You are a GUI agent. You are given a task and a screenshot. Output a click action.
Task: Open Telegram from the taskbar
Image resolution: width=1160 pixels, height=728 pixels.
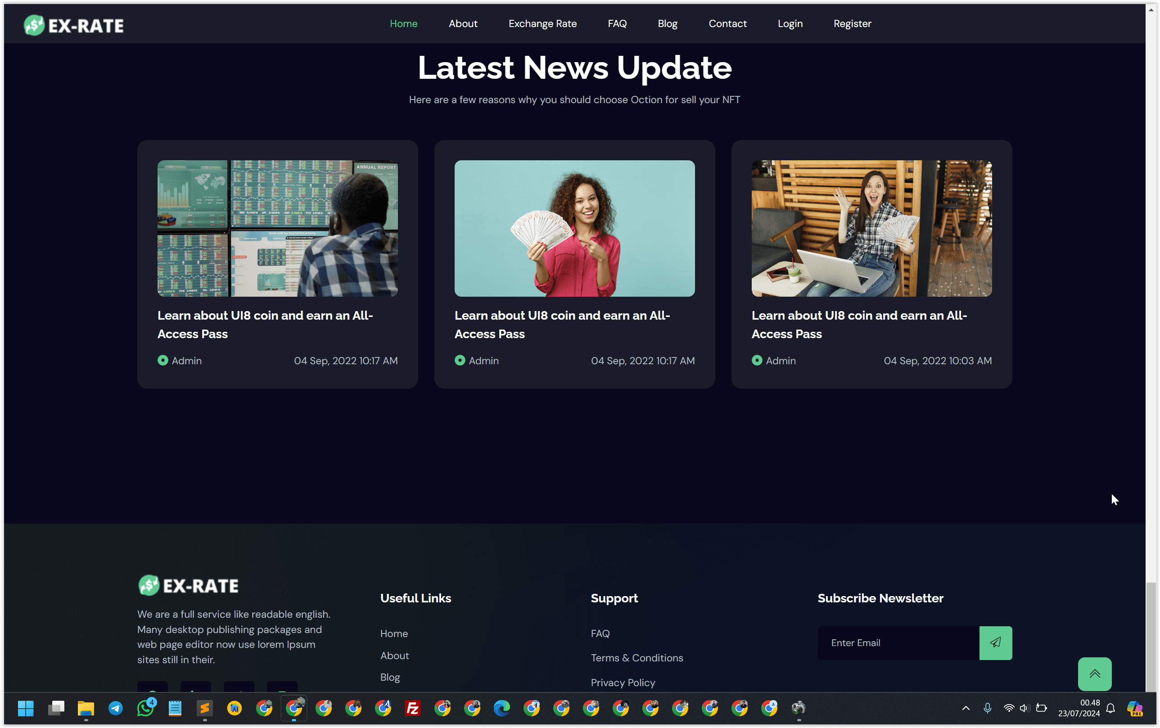tap(116, 708)
